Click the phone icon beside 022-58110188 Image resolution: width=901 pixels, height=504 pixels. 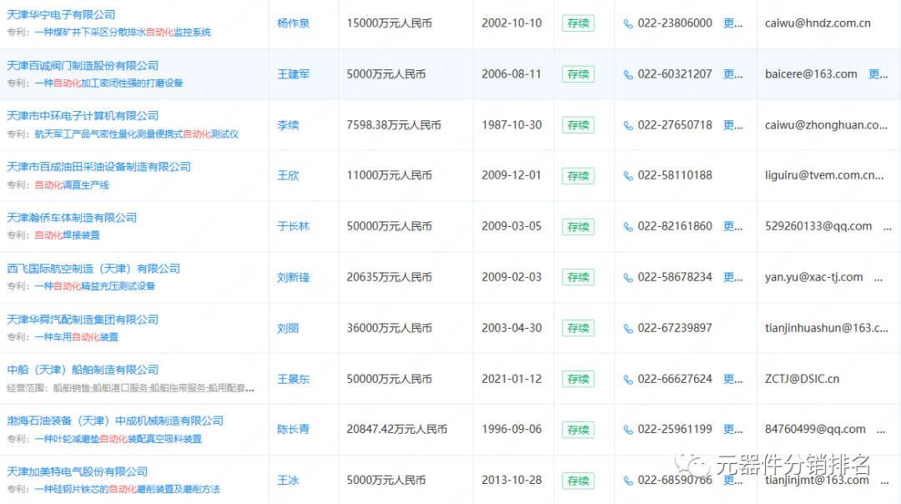tap(628, 176)
